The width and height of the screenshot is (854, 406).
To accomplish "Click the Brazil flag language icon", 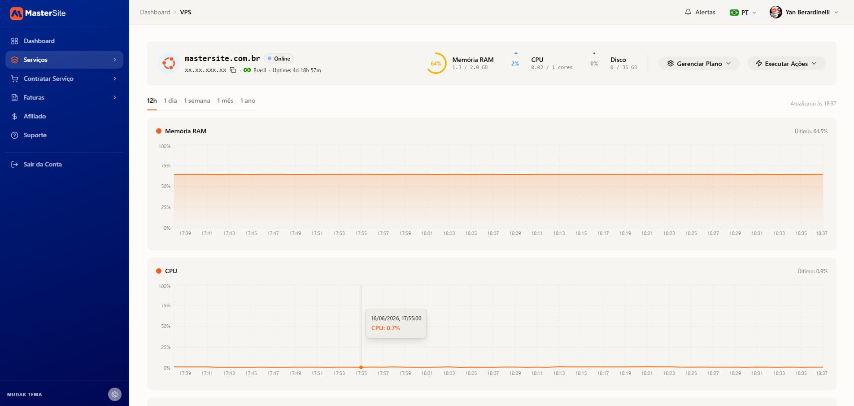I will pyautogui.click(x=734, y=13).
